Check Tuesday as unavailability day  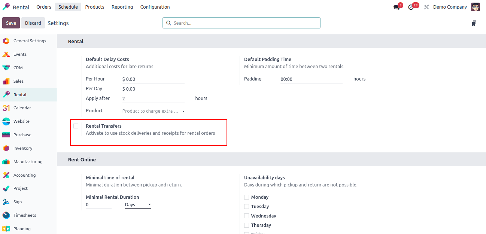246,206
